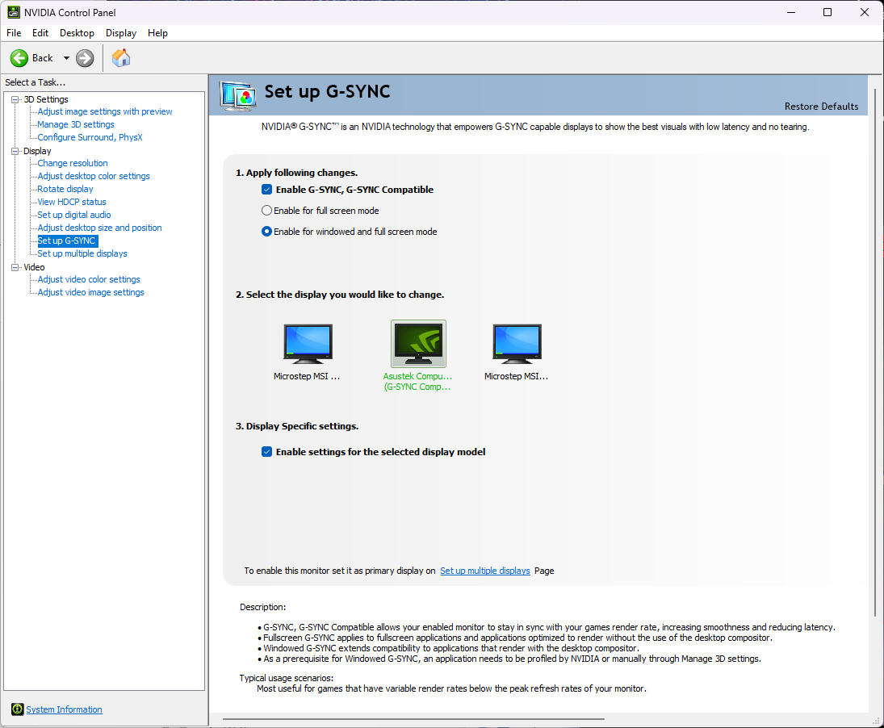
Task: Collapse the 3D Settings tree node
Action: (x=15, y=99)
